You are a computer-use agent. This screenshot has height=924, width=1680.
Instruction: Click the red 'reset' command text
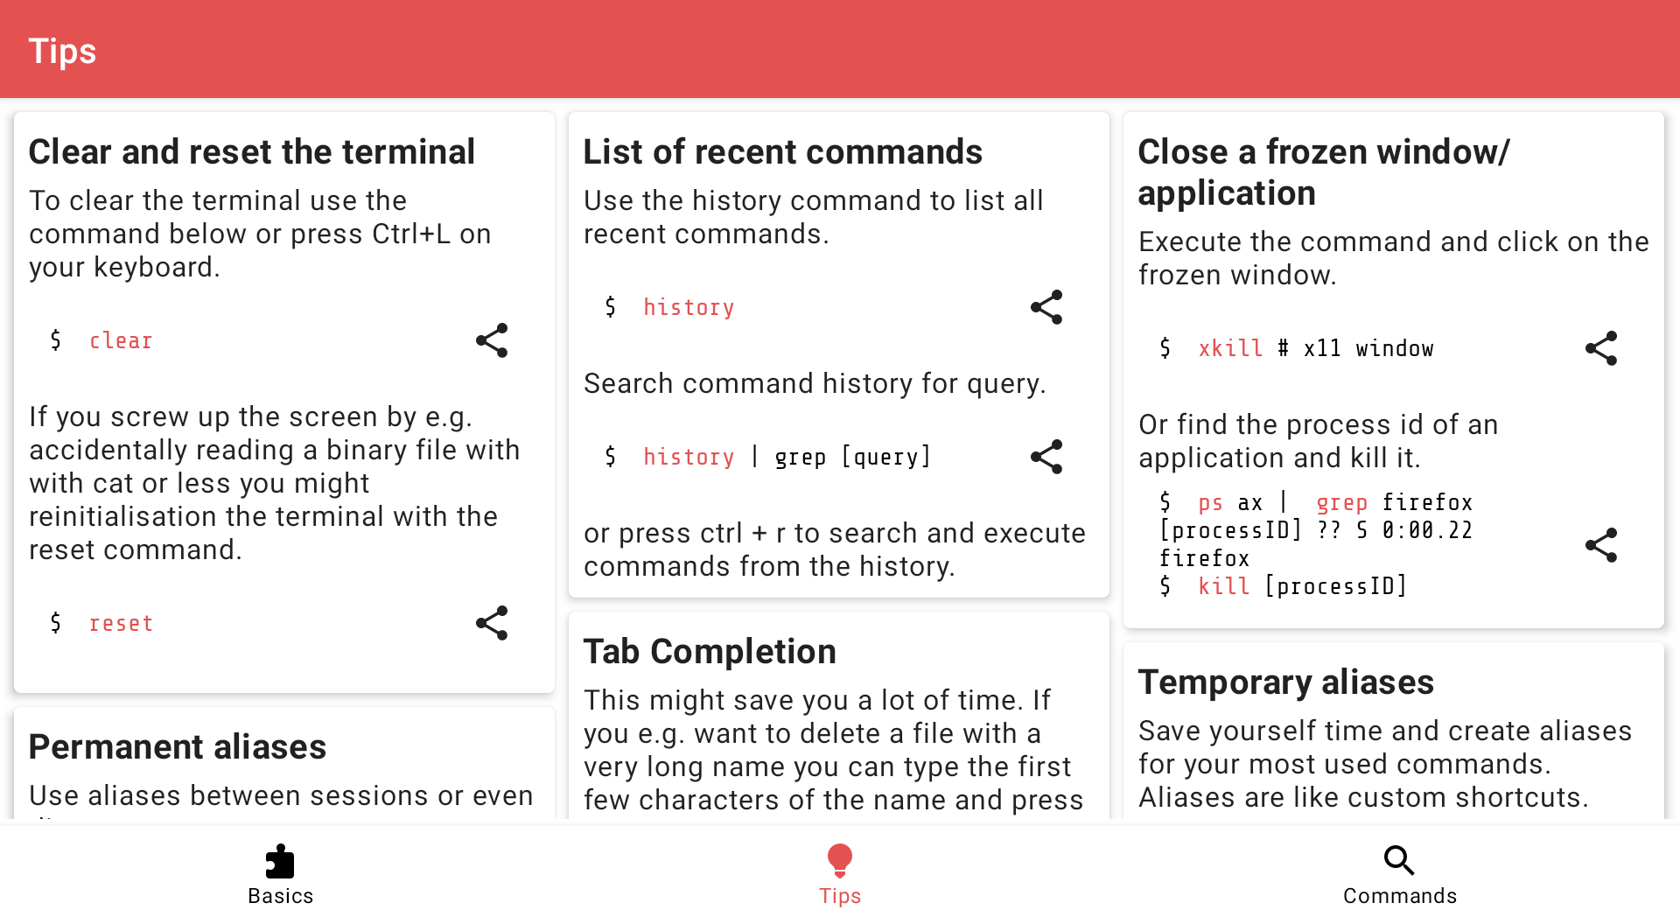pos(121,624)
